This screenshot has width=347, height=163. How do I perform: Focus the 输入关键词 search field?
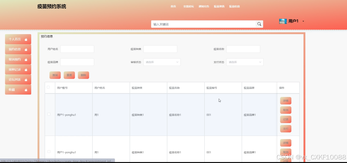[203, 24]
